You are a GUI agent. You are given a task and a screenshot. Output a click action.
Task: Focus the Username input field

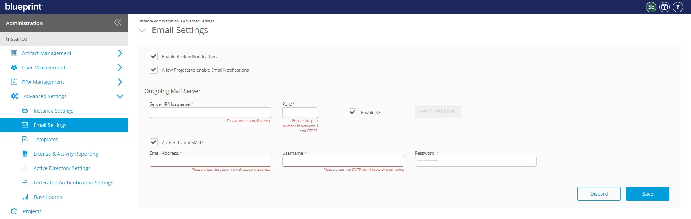pyautogui.click(x=343, y=161)
